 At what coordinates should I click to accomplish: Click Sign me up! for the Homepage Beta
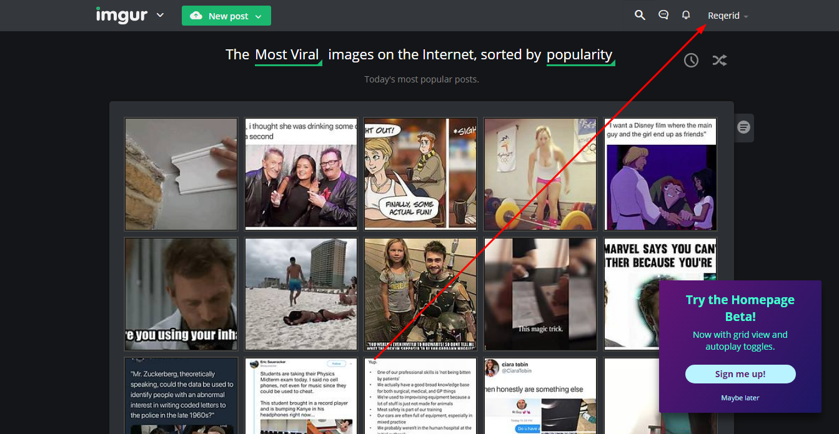coord(740,373)
